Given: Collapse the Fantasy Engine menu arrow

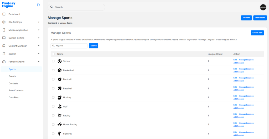Looking at the screenshot, I should [39, 62].
